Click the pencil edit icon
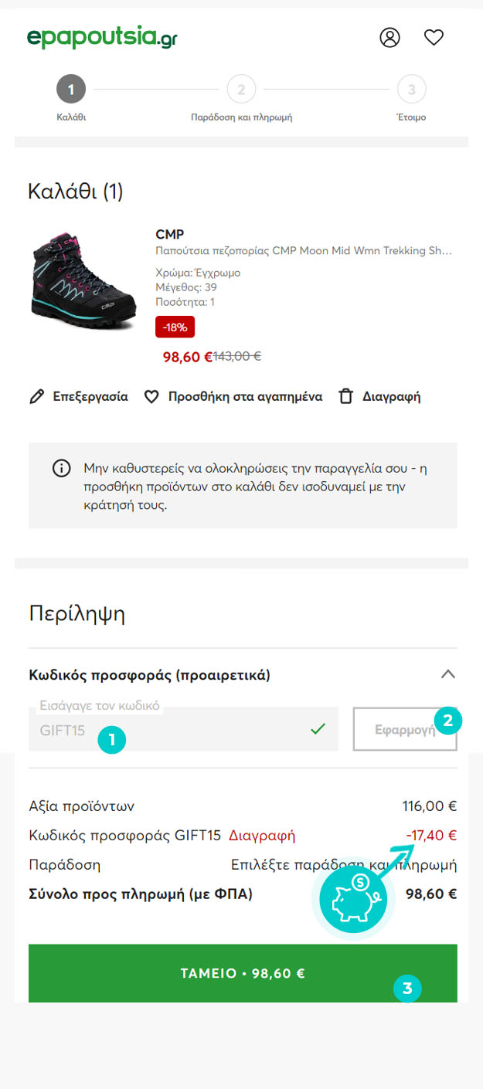 point(36,397)
